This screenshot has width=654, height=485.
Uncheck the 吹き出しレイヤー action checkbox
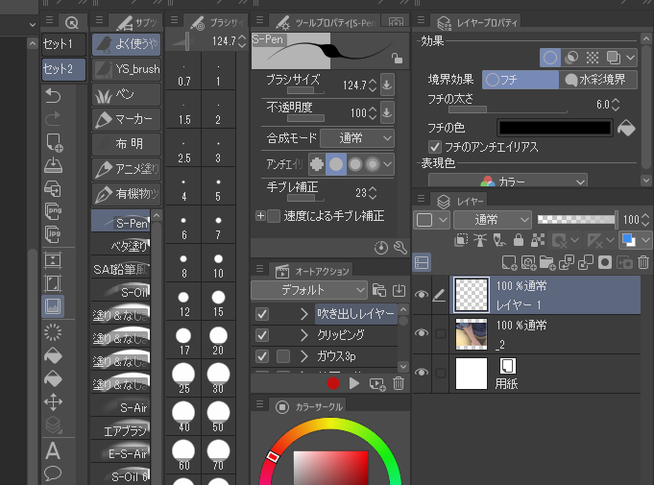tap(262, 314)
